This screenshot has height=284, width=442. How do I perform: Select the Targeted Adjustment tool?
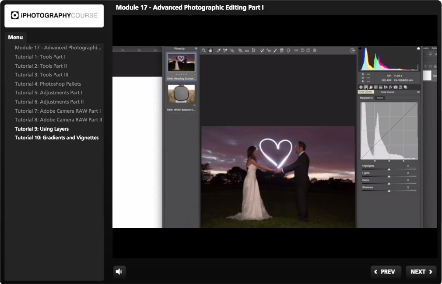click(232, 50)
